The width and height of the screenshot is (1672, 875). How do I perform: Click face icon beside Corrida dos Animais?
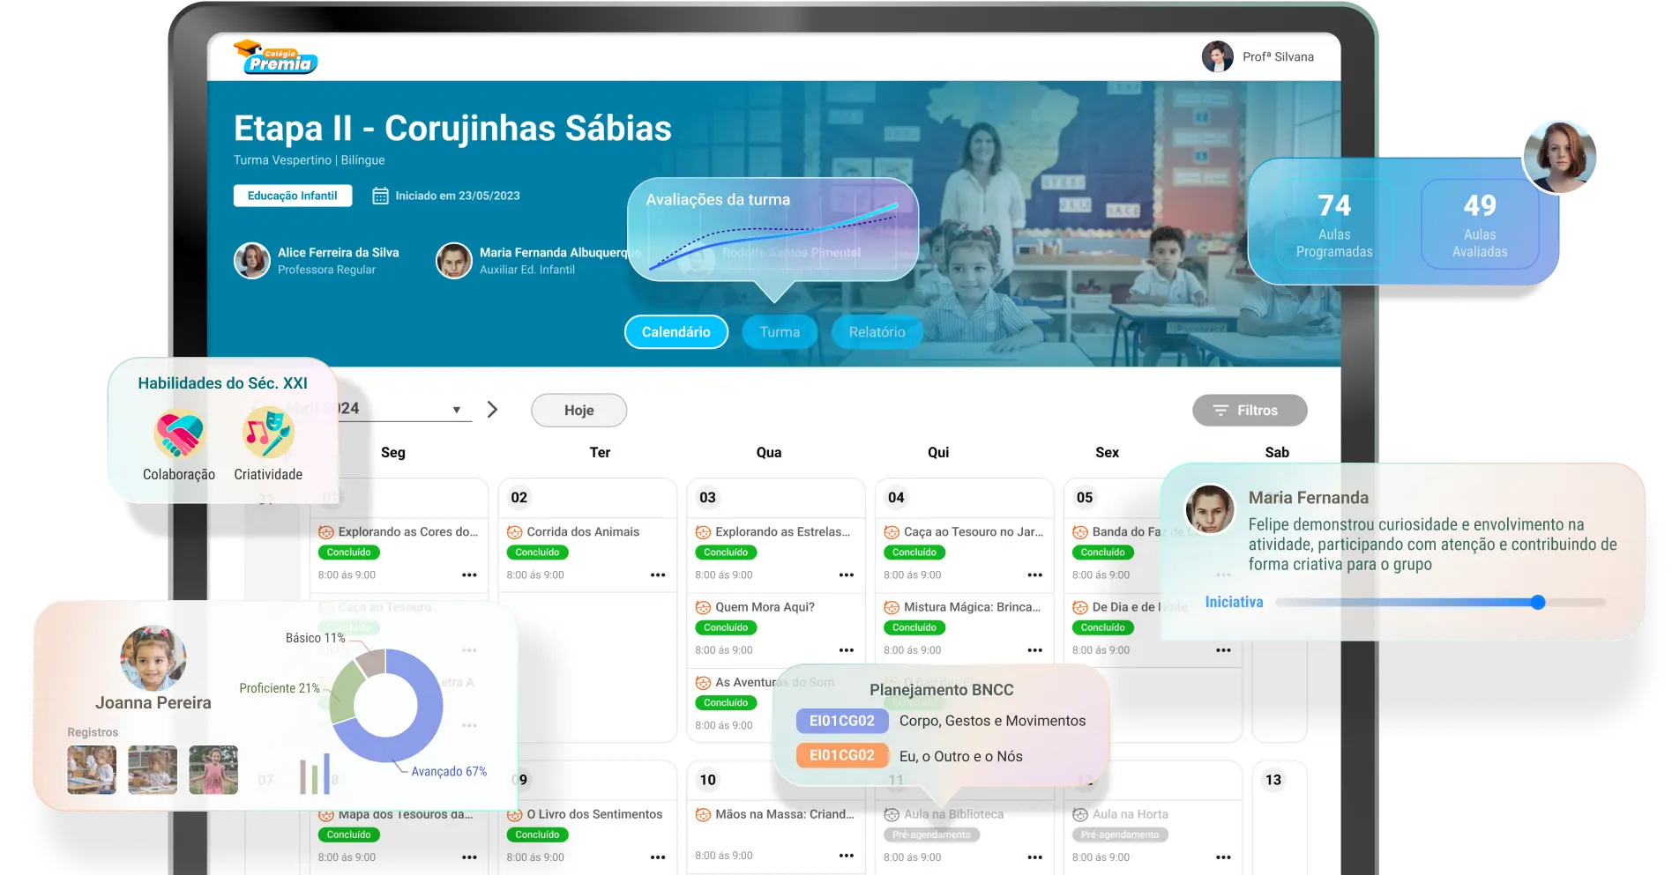pyautogui.click(x=514, y=532)
